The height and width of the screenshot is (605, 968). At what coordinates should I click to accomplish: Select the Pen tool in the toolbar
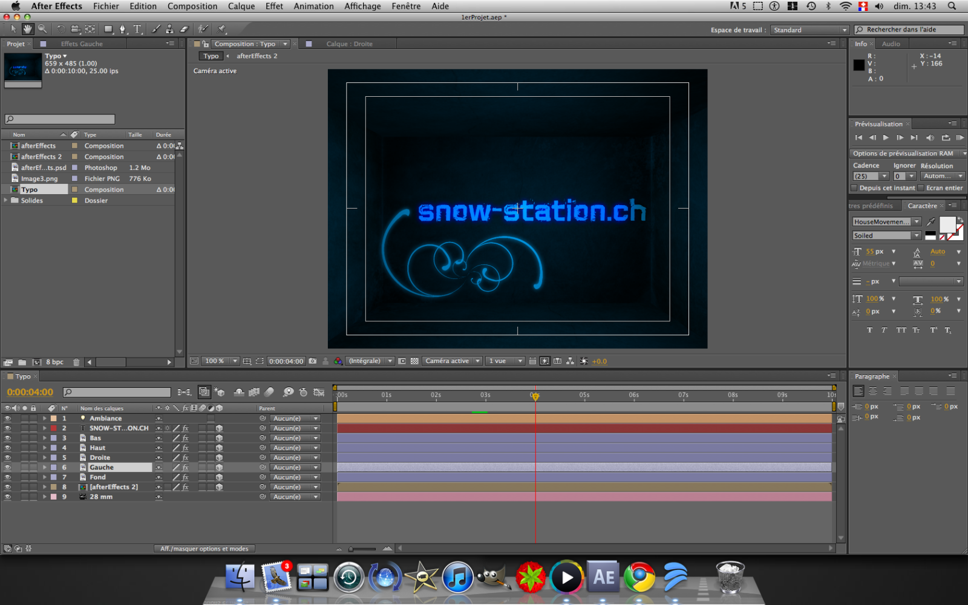point(123,29)
